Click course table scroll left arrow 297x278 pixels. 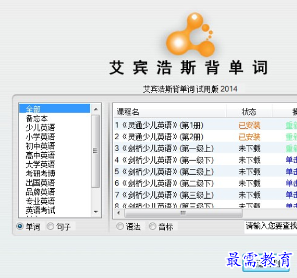point(119,213)
